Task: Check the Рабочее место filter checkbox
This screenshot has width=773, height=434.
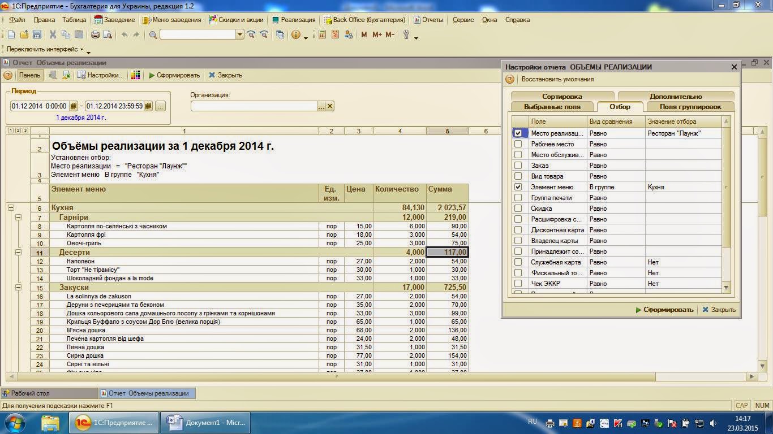Action: 518,144
